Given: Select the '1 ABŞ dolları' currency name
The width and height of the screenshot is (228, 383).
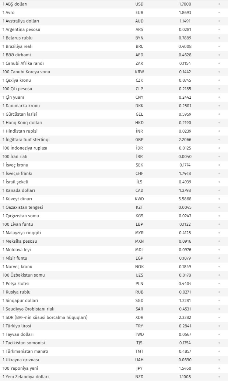Looking at the screenshot, I should point(15,4).
